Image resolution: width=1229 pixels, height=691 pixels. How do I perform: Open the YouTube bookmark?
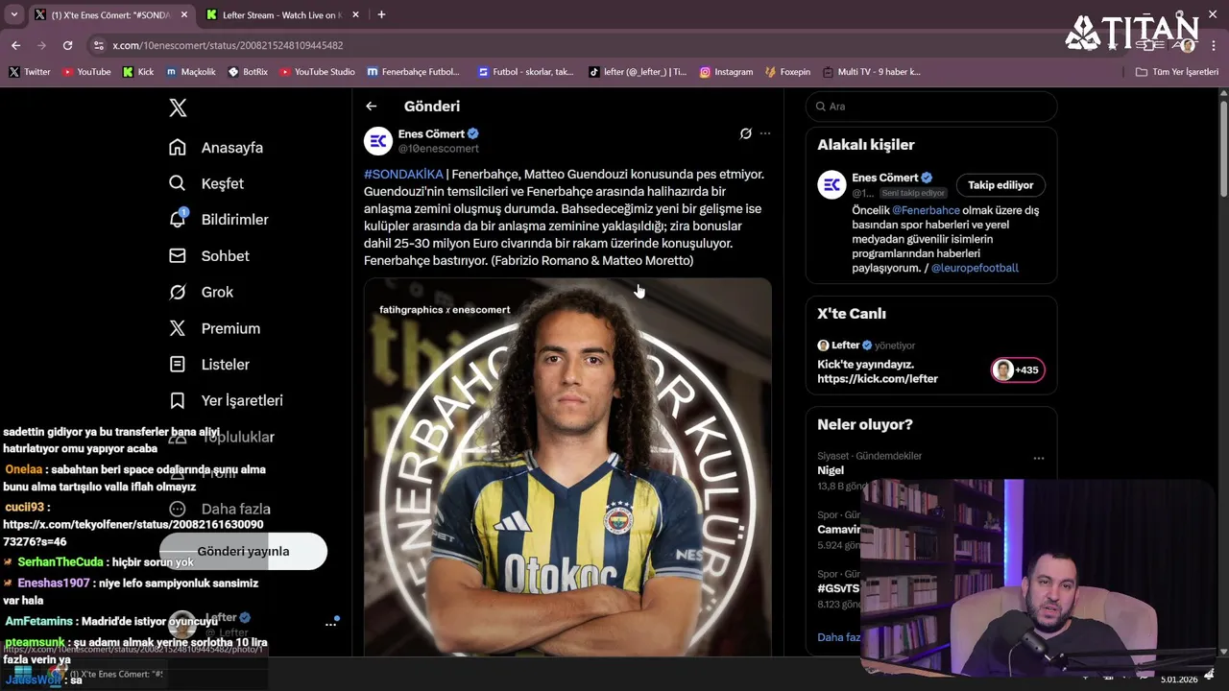(85, 72)
